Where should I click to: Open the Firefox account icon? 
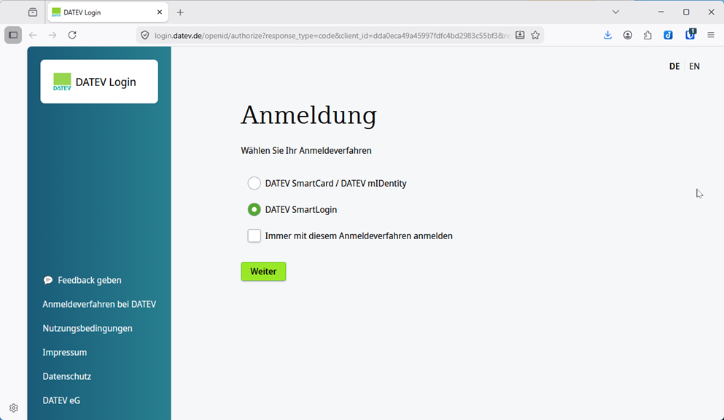[x=628, y=35]
